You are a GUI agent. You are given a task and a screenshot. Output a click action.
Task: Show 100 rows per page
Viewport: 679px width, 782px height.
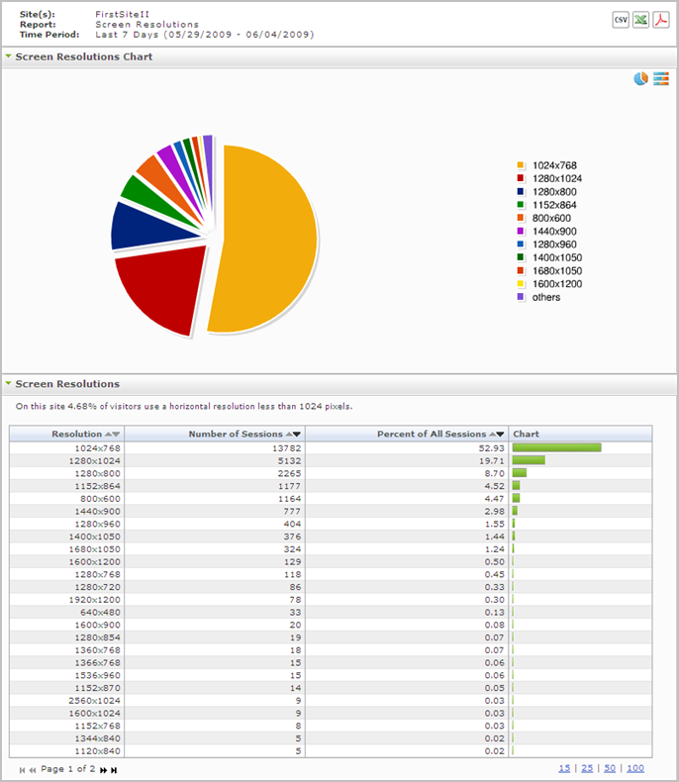pyautogui.click(x=635, y=768)
